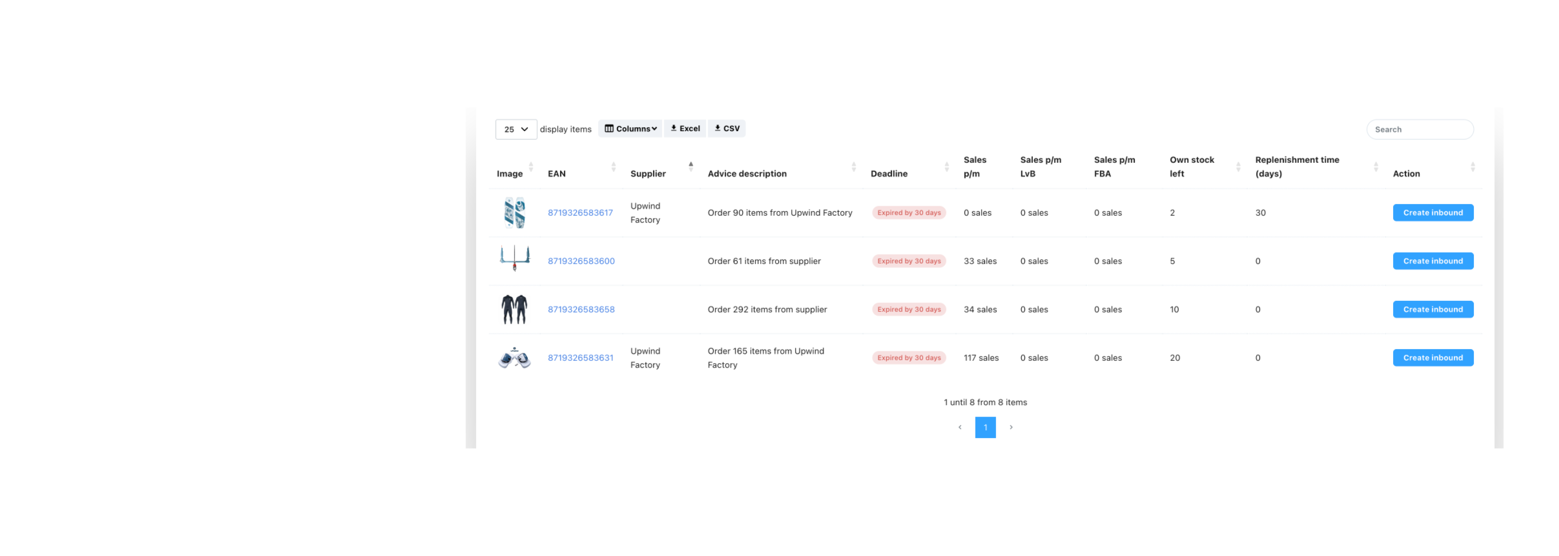Click Expired badge for 8719326583600 row
Viewport: 1559px width, 556px height.
[x=909, y=261]
